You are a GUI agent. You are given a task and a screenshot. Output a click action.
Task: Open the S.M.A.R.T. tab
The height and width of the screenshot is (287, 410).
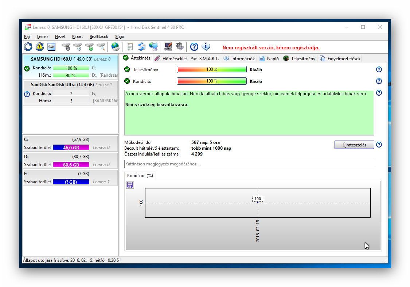pos(205,59)
